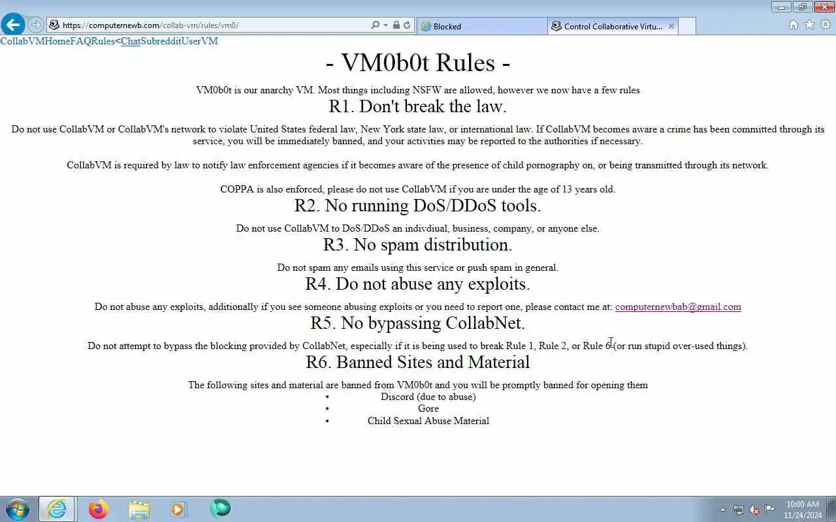Open the FAQ navigation link
The image size is (836, 522).
(x=81, y=41)
